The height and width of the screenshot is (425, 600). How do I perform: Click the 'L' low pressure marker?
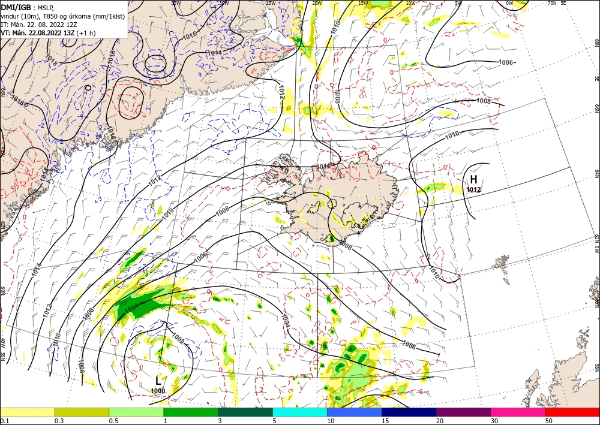pyautogui.click(x=158, y=381)
